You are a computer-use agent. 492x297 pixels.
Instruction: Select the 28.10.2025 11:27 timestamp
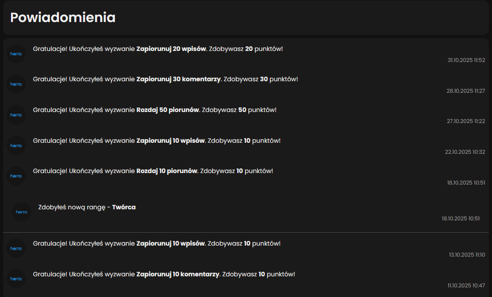pos(466,91)
